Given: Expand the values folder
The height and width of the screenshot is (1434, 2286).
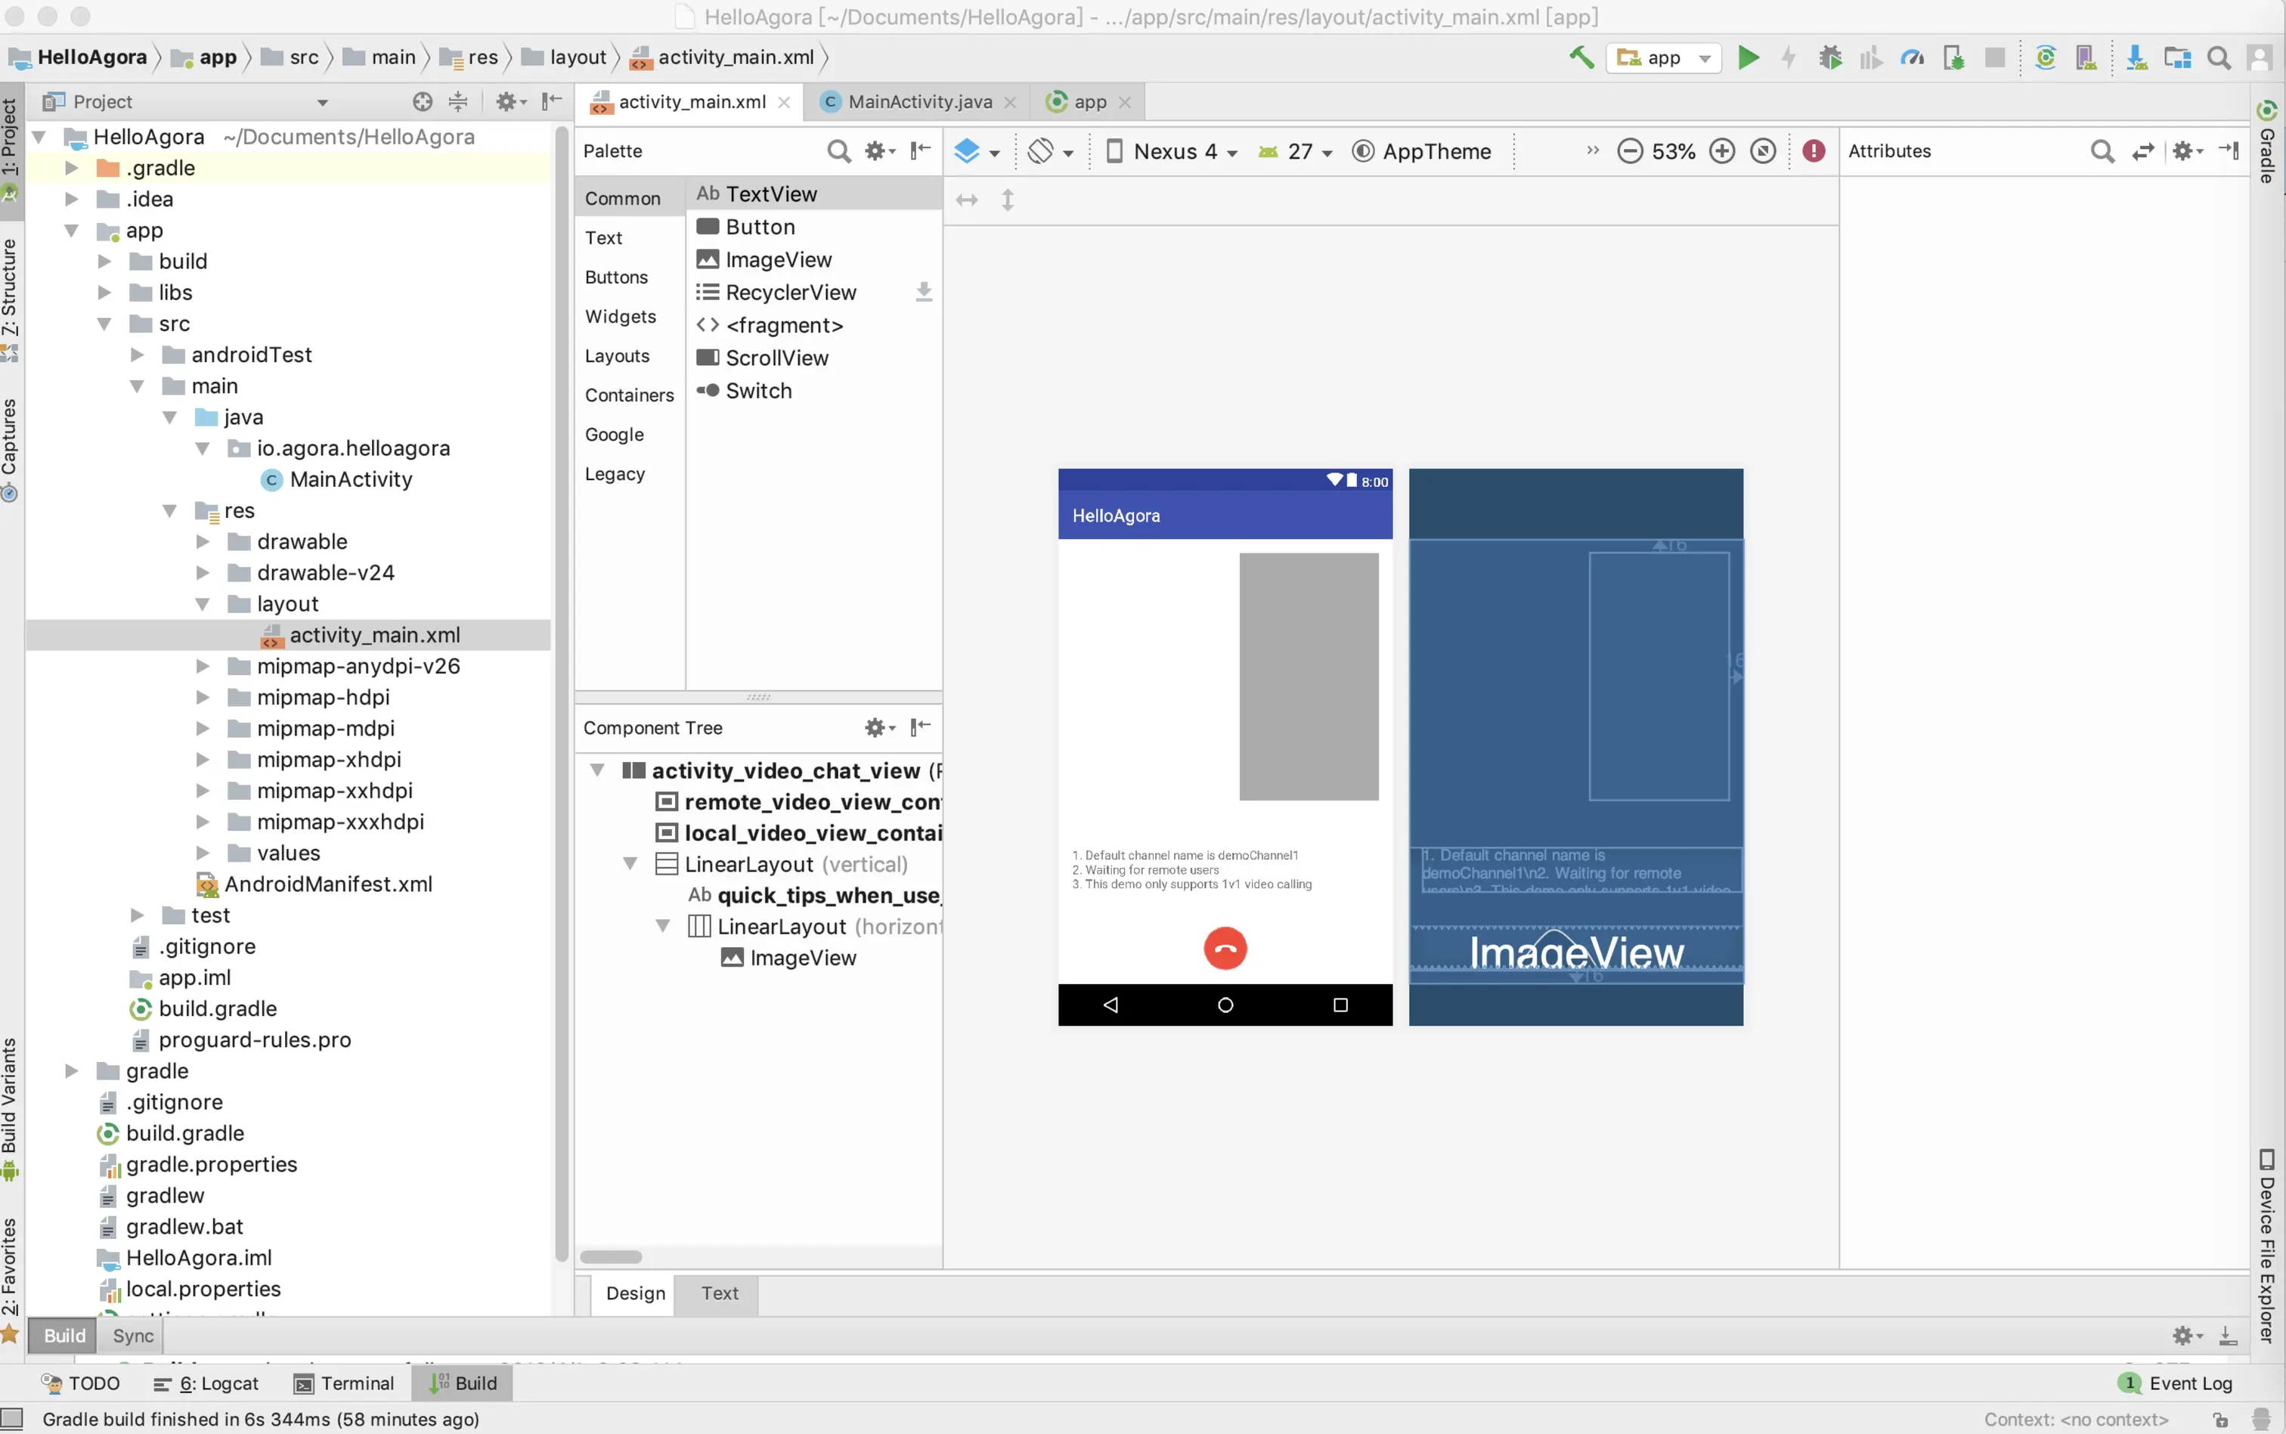Looking at the screenshot, I should [203, 853].
